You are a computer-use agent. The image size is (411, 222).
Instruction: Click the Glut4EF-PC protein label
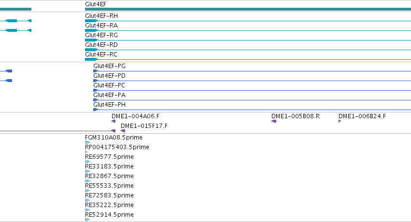coord(109,85)
